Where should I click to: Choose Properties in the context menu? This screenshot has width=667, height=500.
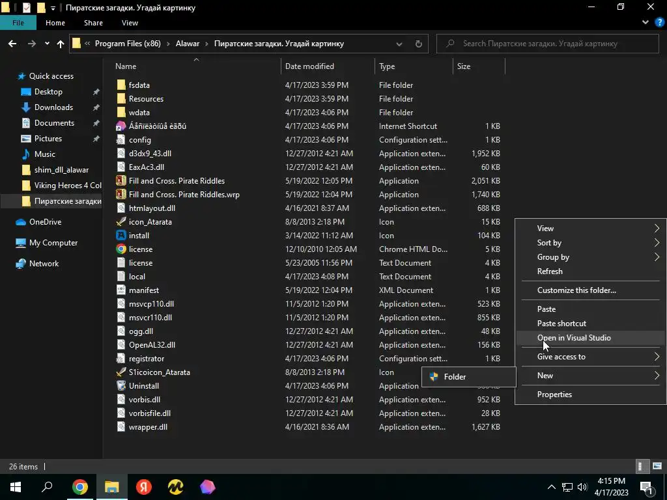554,394
